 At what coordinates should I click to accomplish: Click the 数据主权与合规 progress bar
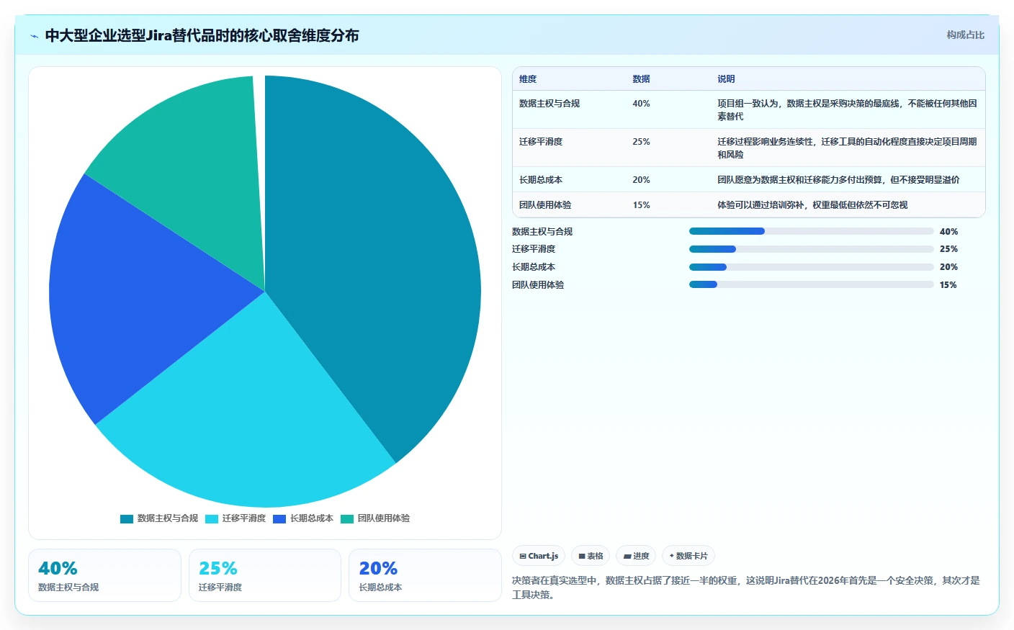[811, 231]
